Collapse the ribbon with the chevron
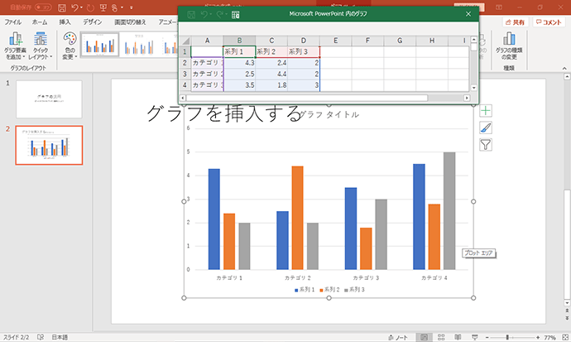The width and height of the screenshot is (571, 342). 564,69
